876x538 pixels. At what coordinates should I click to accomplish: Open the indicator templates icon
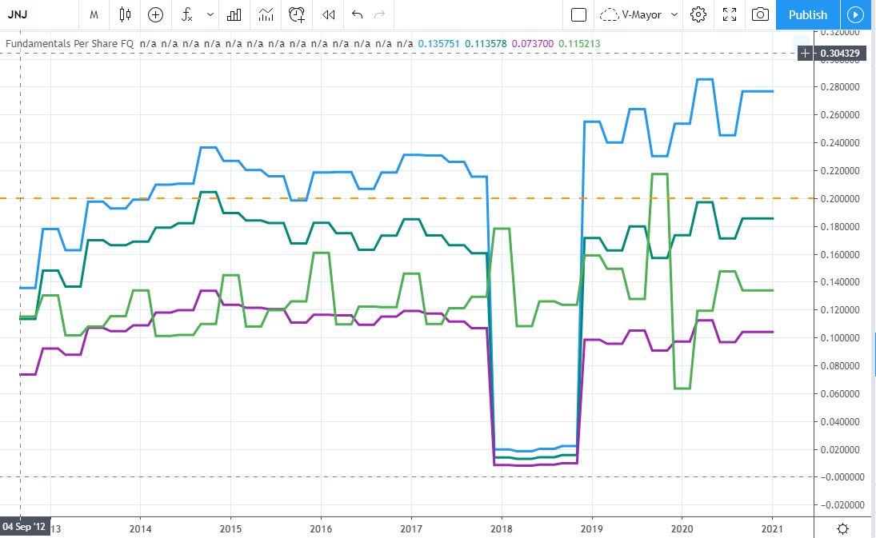266,14
